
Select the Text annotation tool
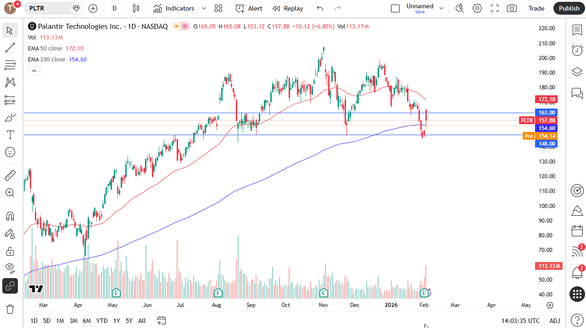[10, 135]
